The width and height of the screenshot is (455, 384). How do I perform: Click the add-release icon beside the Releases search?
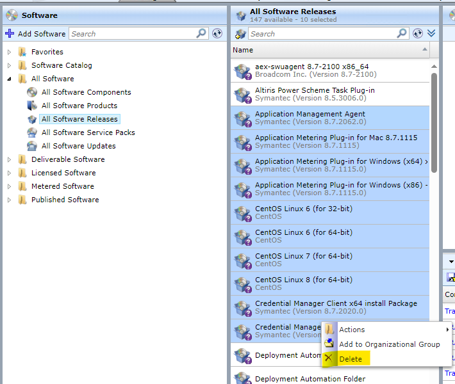(x=240, y=34)
